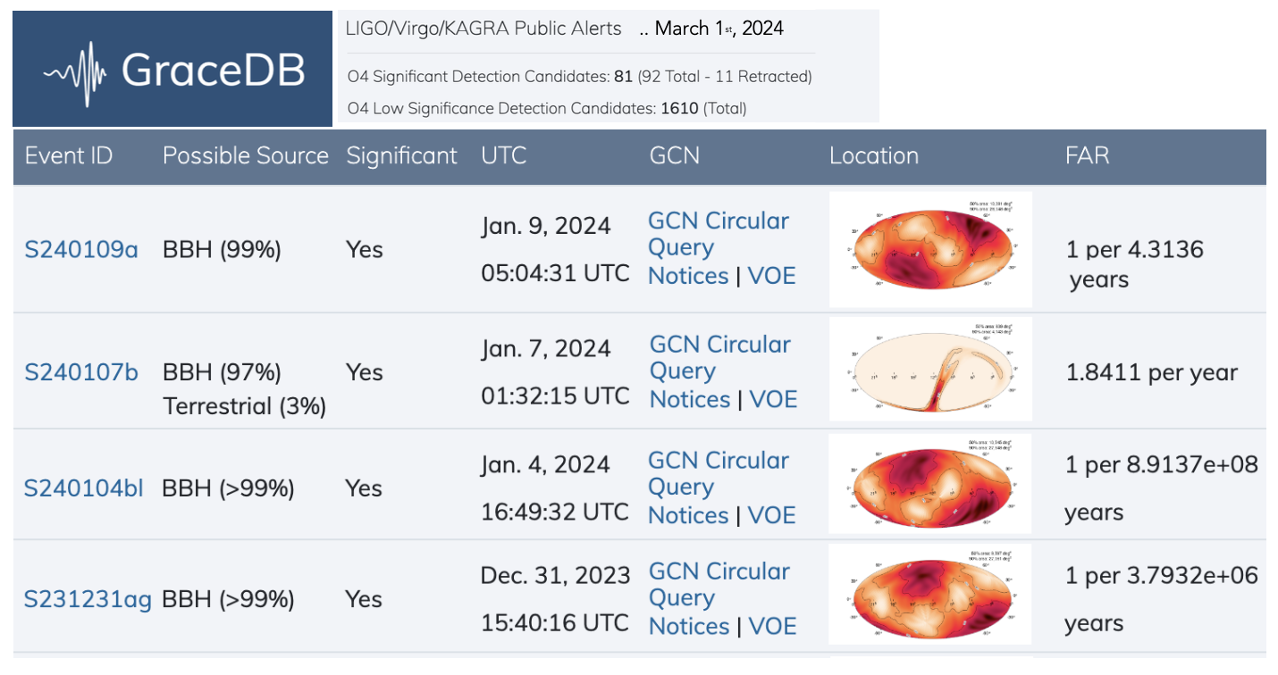
Task: Open GCN Circular Query for S231231ag
Action: [x=719, y=585]
